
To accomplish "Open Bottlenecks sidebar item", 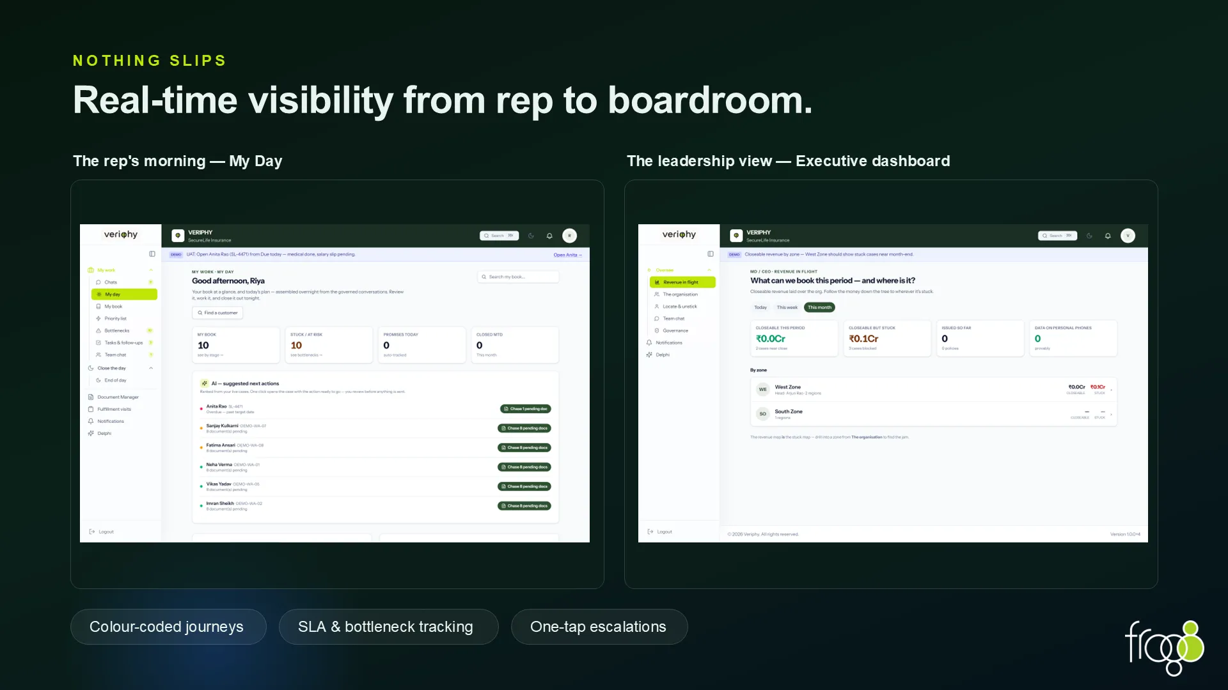I will tap(124, 330).
